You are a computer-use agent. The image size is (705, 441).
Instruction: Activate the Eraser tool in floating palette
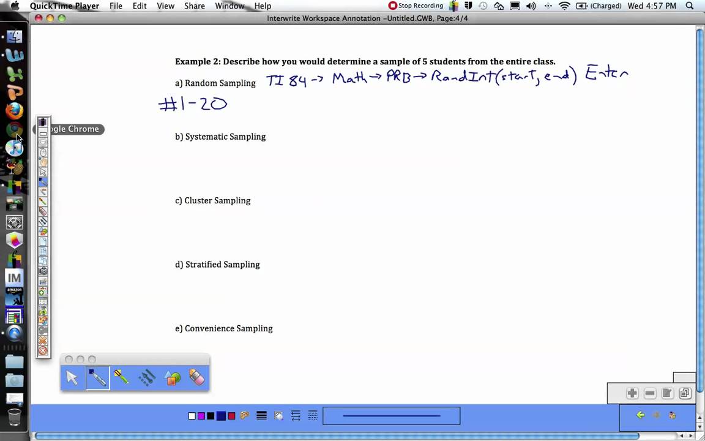197,377
